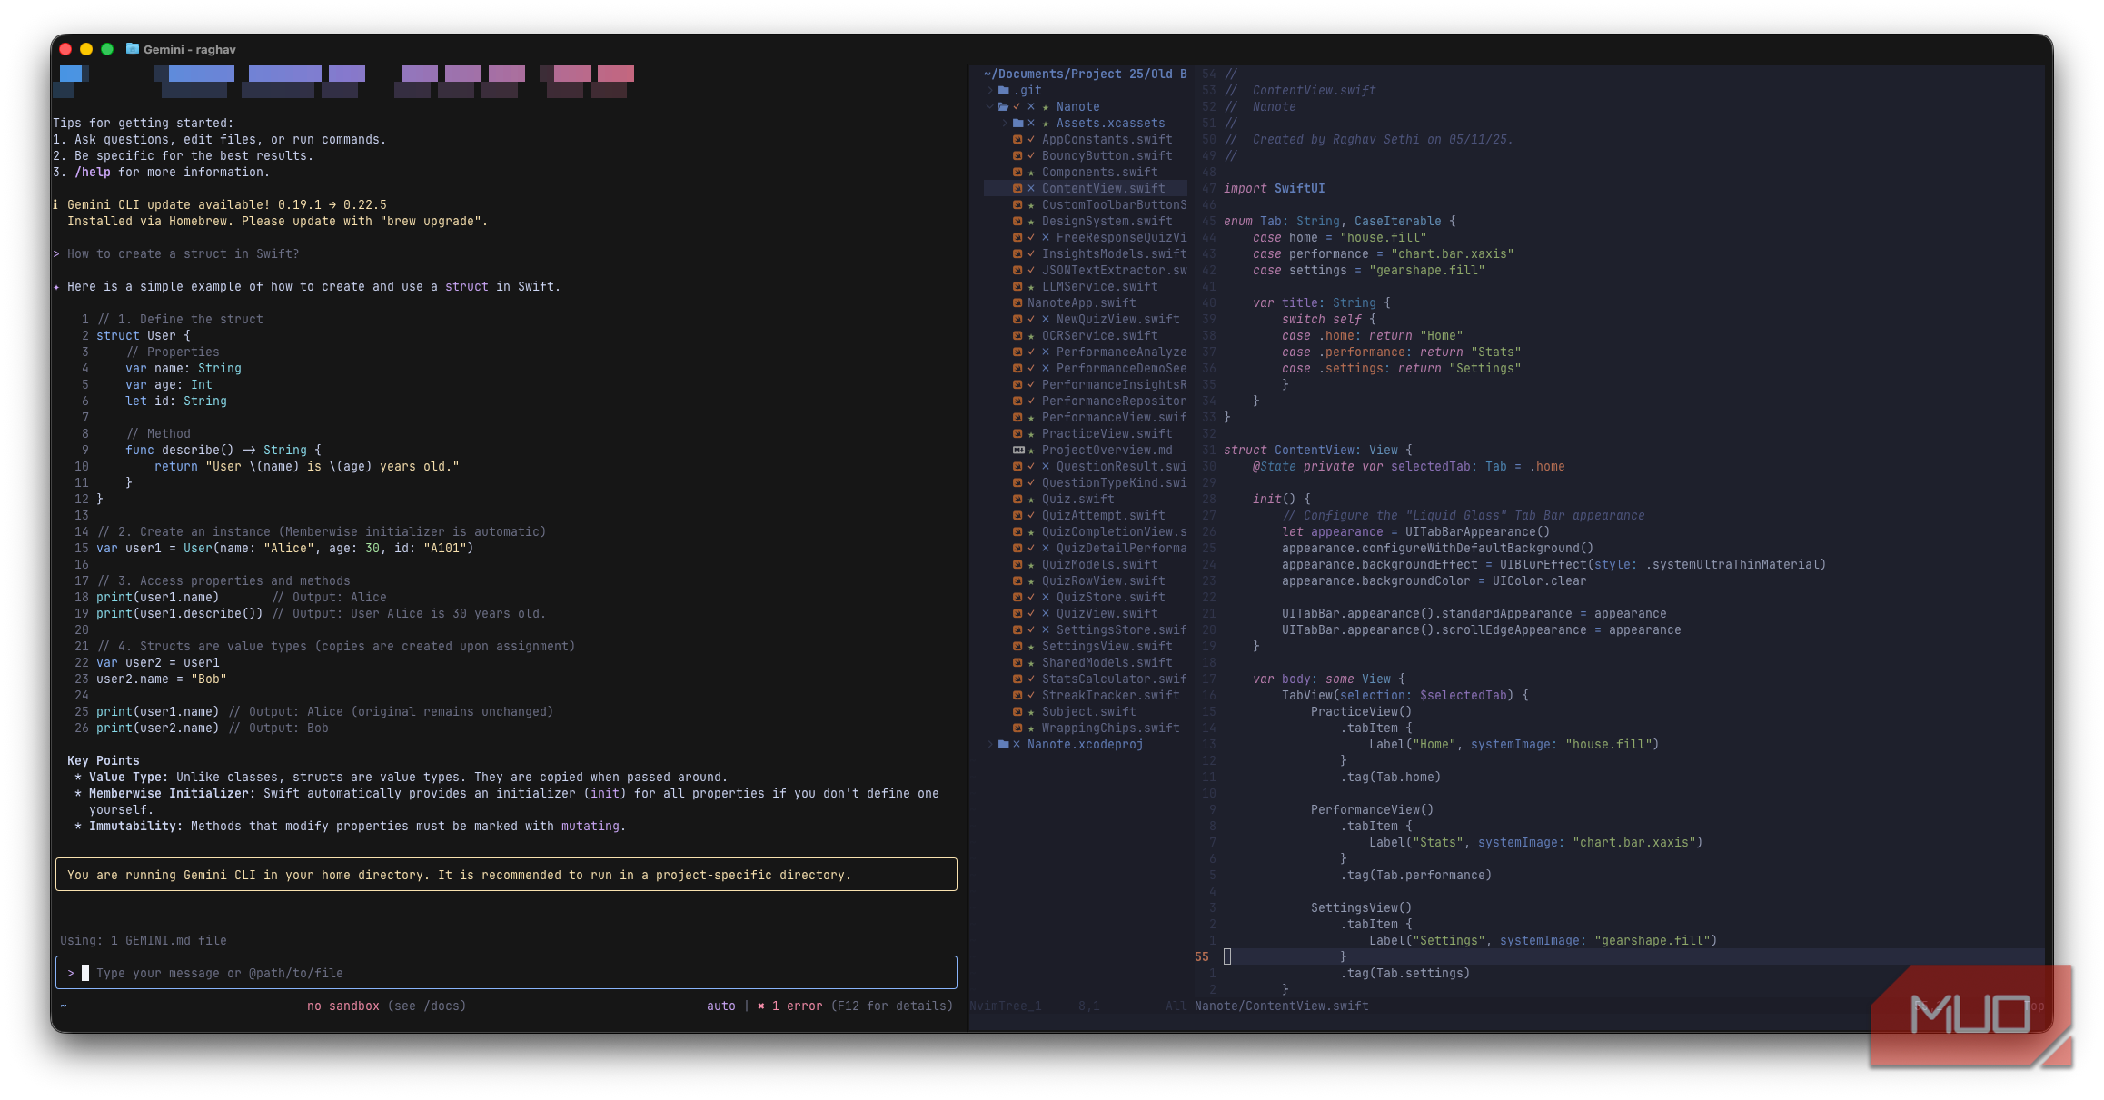Click the 'NvimTree_1' statusline label
The image size is (2104, 1100).
pyautogui.click(x=1006, y=1006)
